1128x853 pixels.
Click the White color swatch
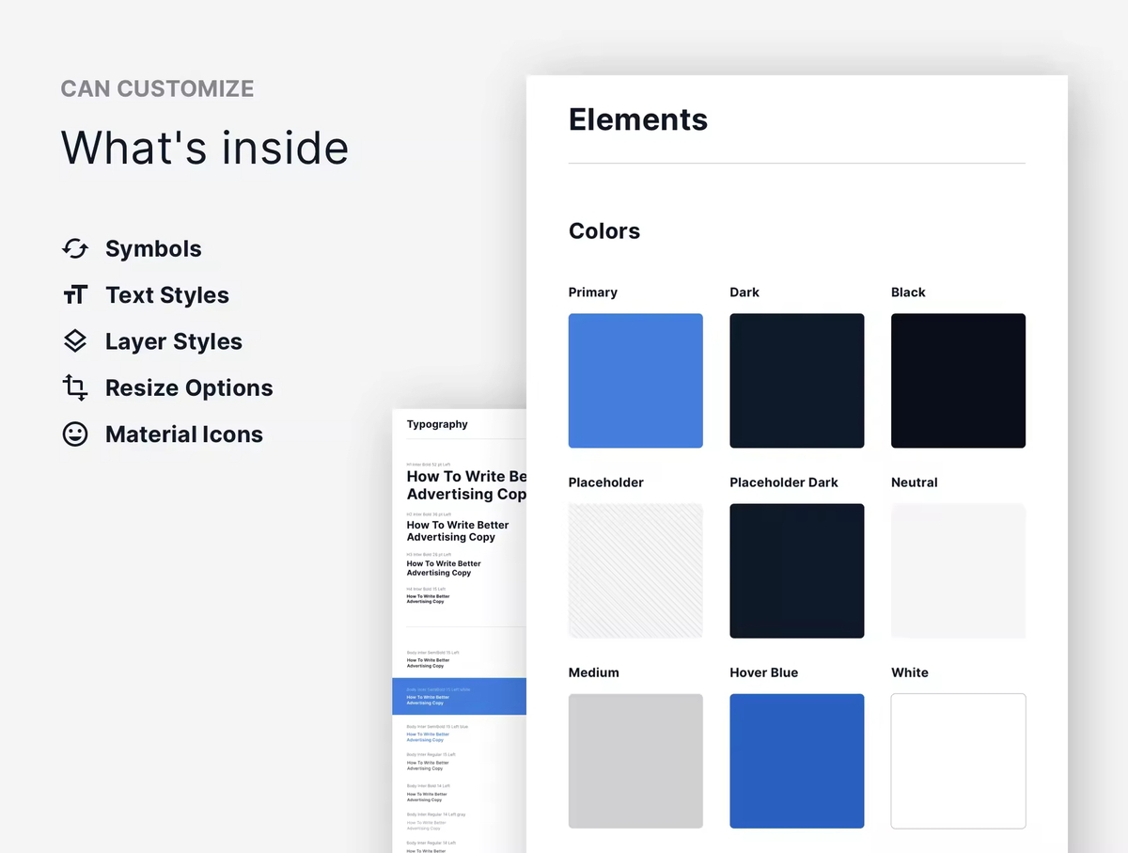958,761
